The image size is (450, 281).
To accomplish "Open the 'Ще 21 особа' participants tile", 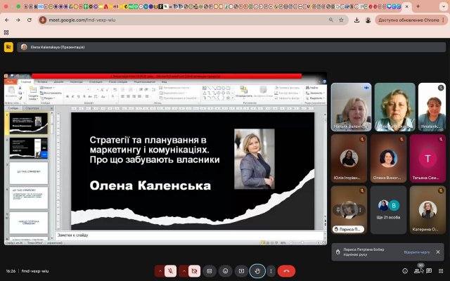I will tap(388, 209).
